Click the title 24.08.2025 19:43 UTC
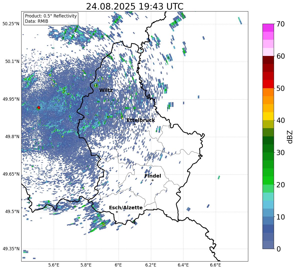The image size is (296, 270). coord(134,6)
